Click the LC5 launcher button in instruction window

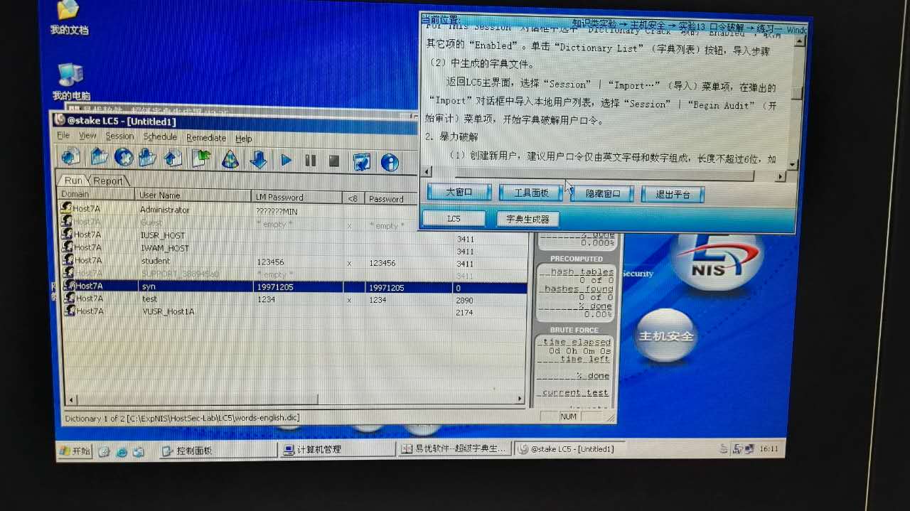coord(454,219)
